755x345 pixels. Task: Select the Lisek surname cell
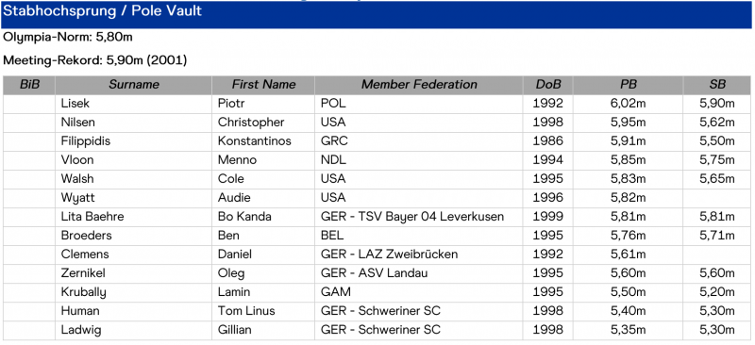[133, 104]
